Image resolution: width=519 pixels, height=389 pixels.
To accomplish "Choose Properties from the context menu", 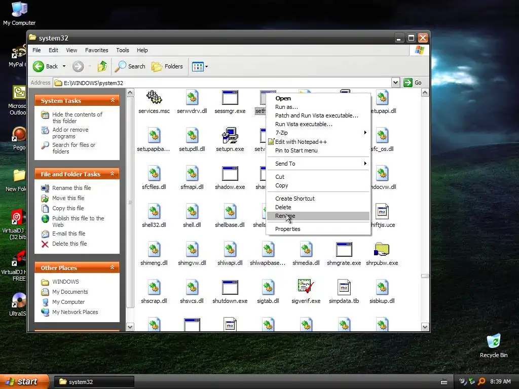I will point(318,229).
